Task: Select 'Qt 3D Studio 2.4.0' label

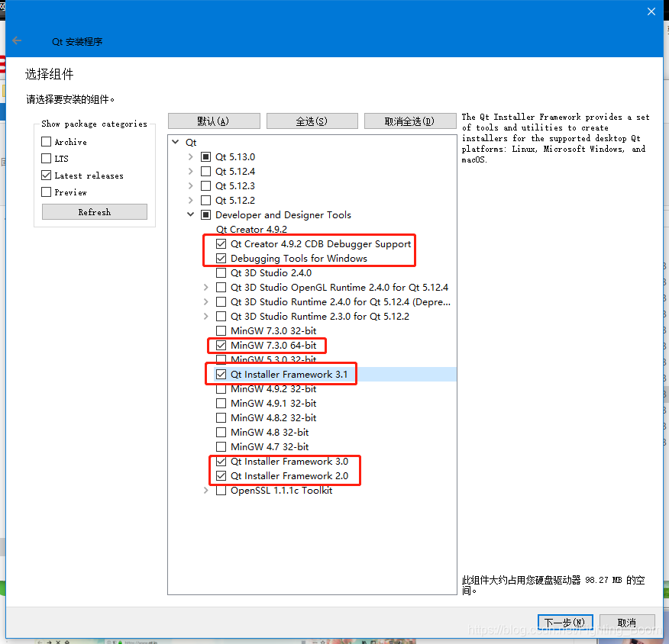Action: tap(271, 272)
